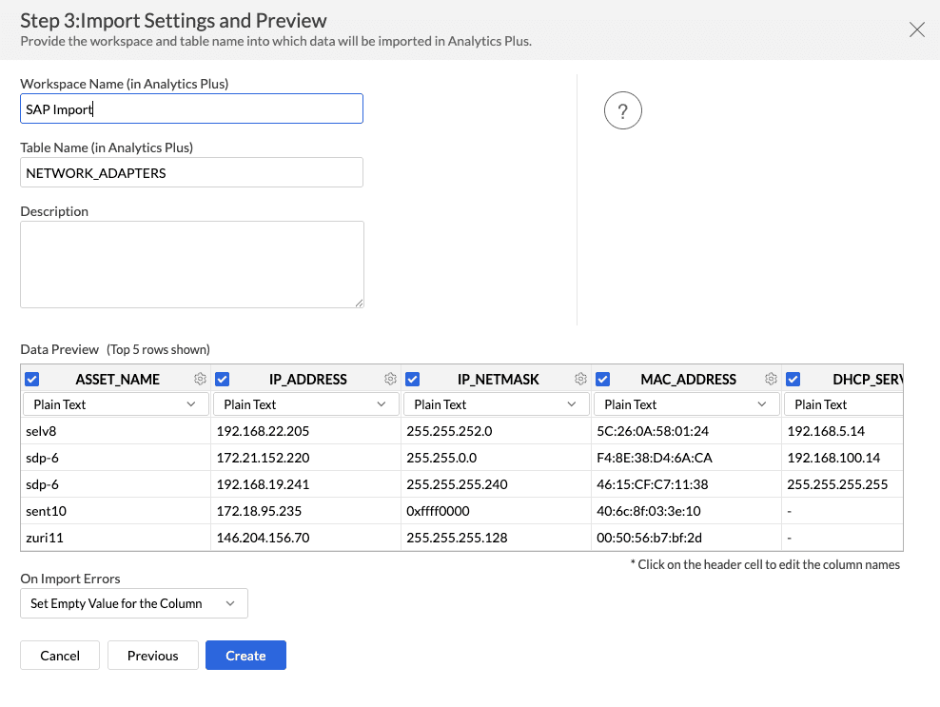Uncheck the IP_ADDRESS column checkbox

[x=223, y=379]
